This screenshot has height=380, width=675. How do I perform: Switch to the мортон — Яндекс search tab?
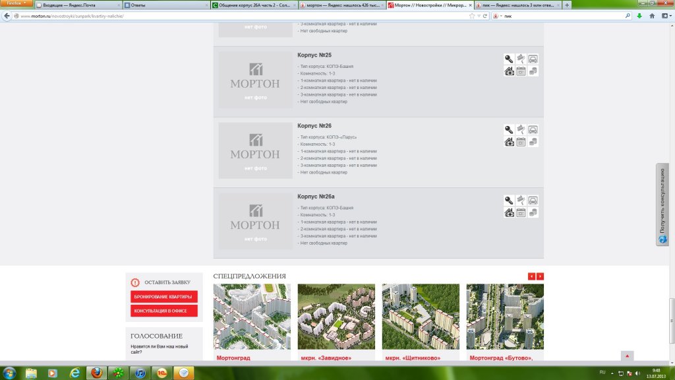pyautogui.click(x=342, y=5)
